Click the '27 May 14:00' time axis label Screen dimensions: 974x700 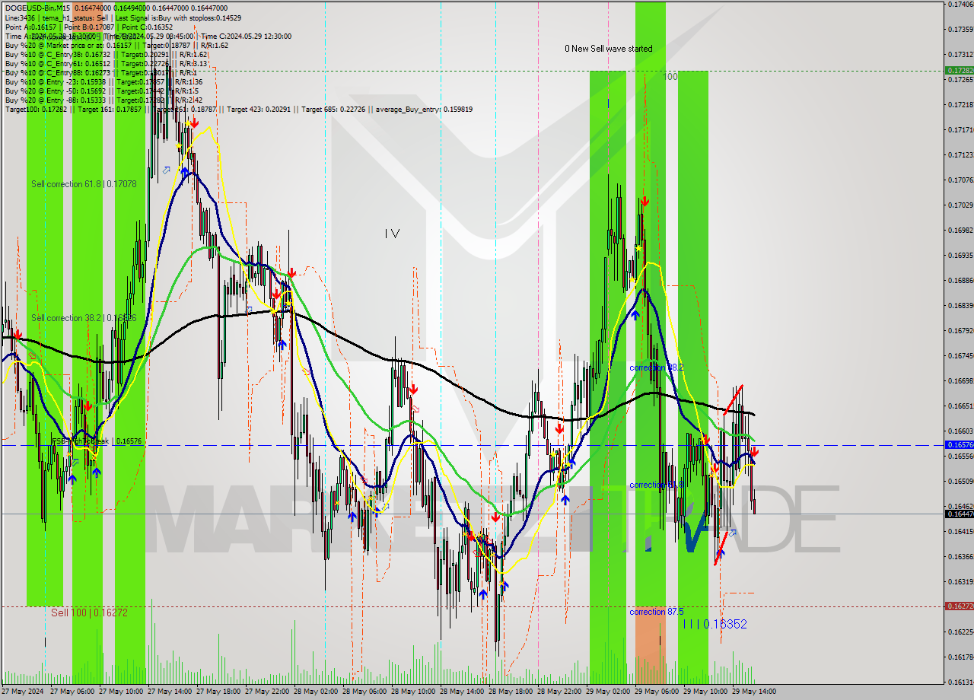coord(170,692)
